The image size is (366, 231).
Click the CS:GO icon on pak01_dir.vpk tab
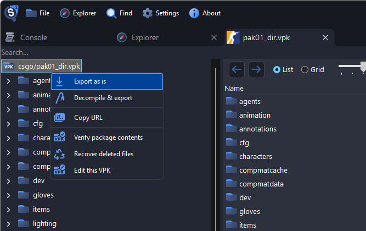(x=233, y=37)
